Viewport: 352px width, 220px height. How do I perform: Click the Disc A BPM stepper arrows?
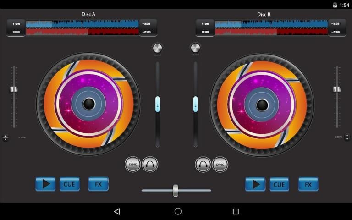pyautogui.click(x=5, y=137)
